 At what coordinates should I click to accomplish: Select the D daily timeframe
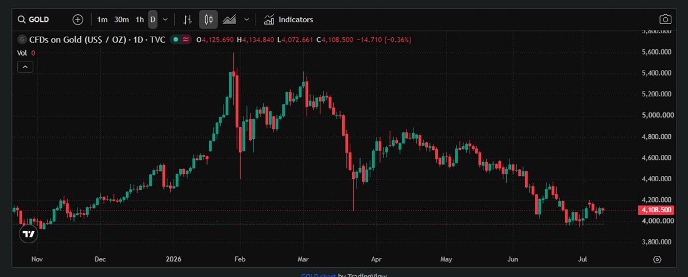point(153,19)
